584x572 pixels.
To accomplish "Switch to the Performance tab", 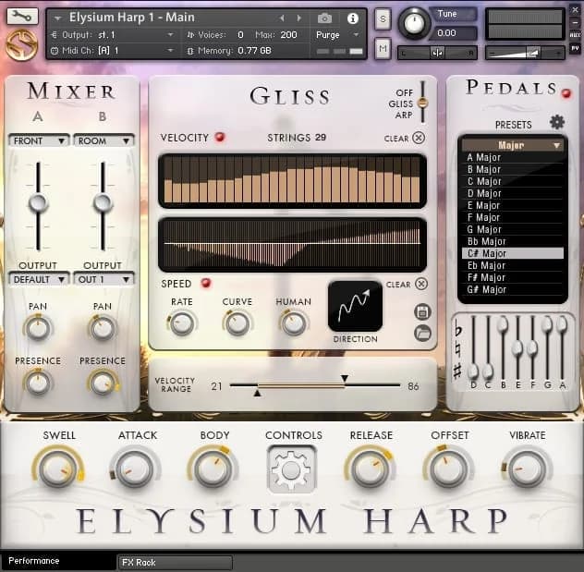I will pos(57,561).
